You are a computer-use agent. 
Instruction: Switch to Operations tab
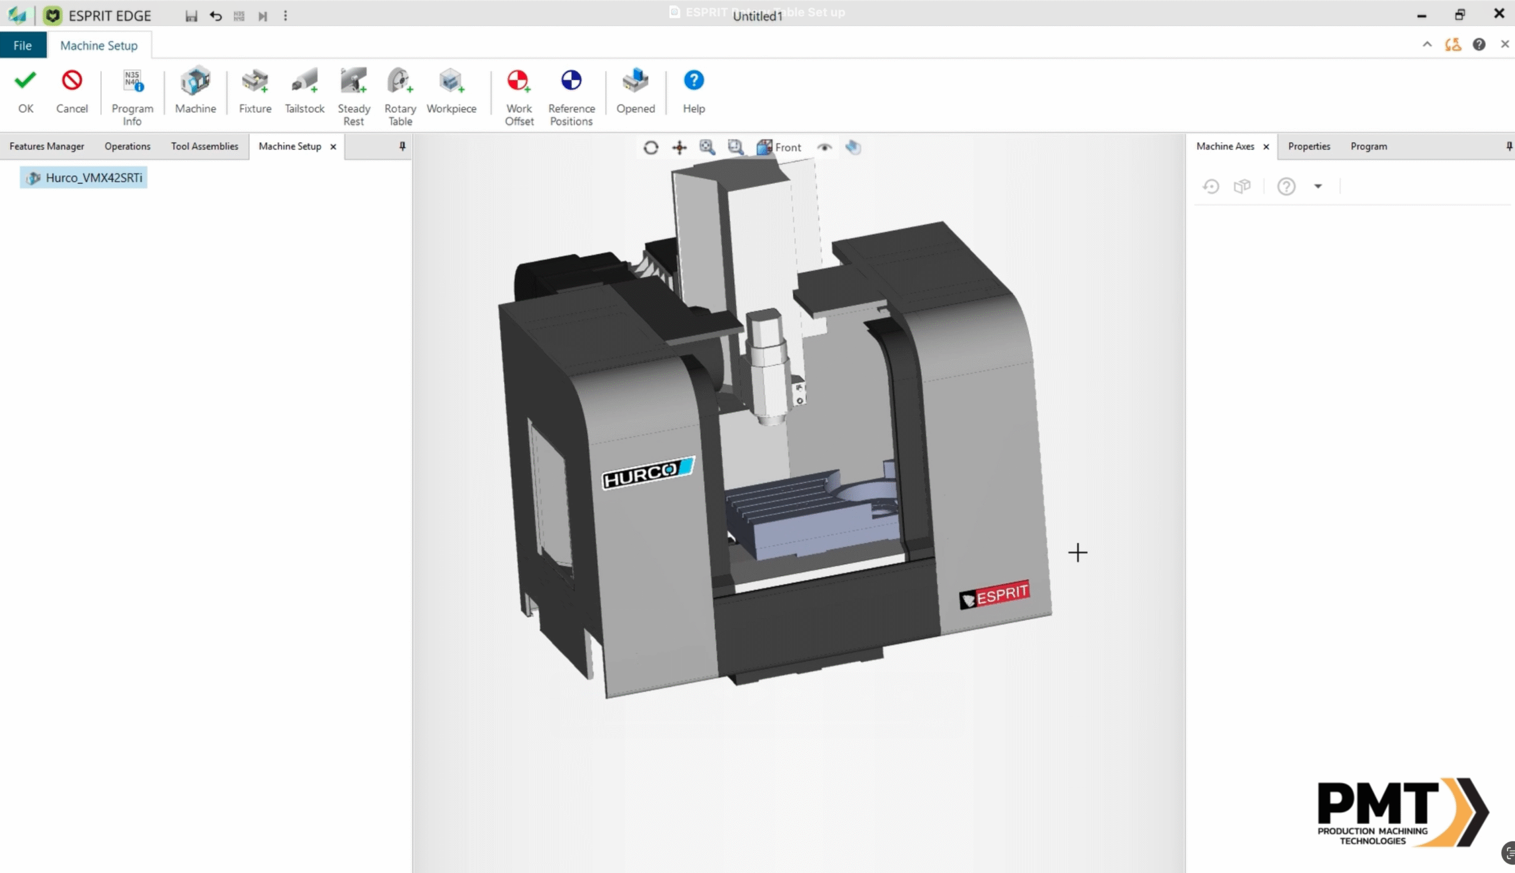(127, 146)
